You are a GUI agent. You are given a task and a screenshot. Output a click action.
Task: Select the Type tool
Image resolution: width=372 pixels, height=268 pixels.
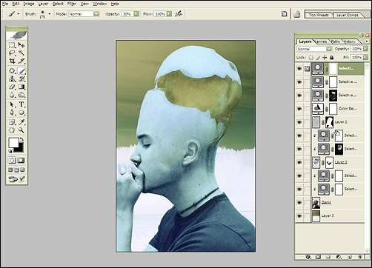(x=21, y=104)
